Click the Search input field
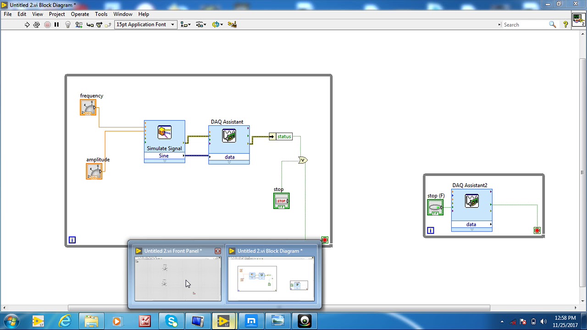 (525, 25)
